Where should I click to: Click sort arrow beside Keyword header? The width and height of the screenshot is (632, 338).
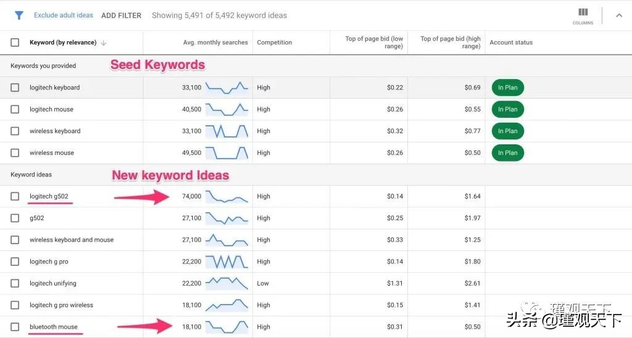click(x=104, y=43)
